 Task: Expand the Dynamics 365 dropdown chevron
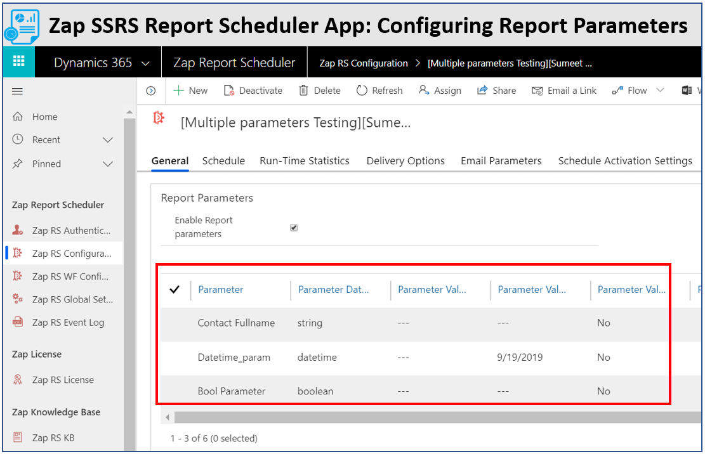point(145,63)
